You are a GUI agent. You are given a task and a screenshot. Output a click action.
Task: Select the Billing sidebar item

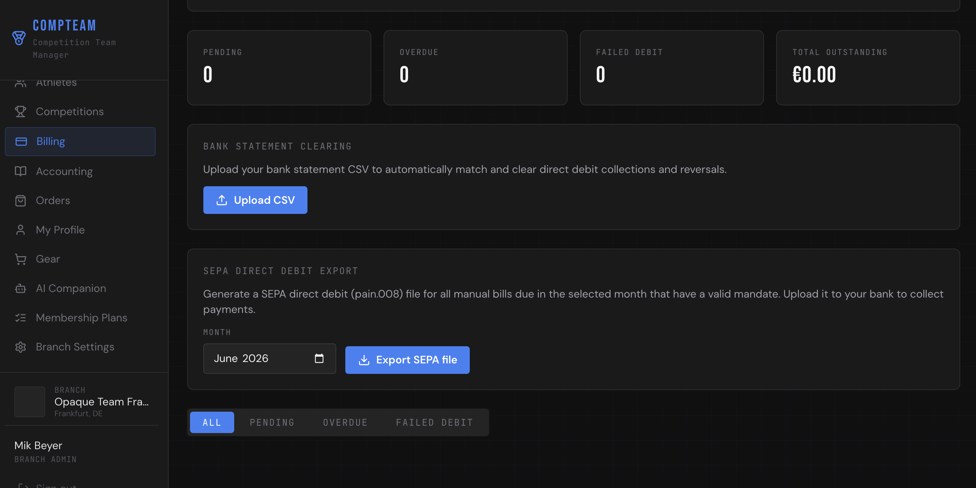pyautogui.click(x=80, y=141)
